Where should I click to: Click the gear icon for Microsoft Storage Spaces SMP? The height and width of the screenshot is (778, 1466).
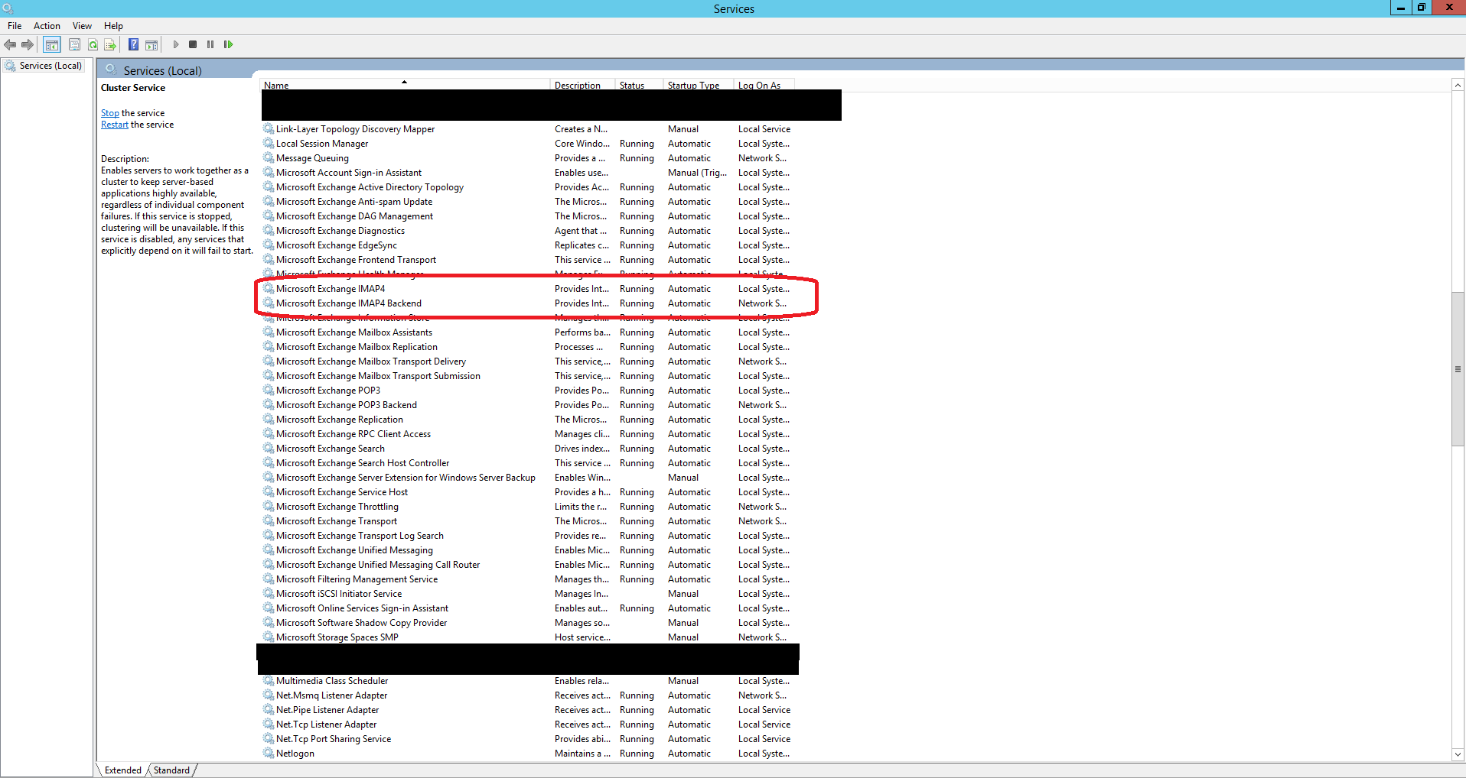pos(269,637)
